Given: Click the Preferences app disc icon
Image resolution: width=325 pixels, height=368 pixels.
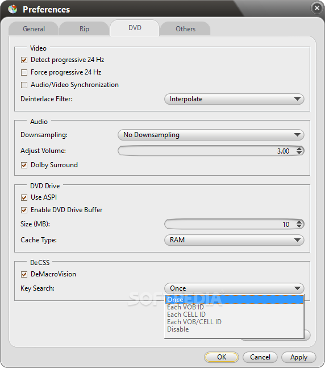Looking at the screenshot, I should 13,9.
